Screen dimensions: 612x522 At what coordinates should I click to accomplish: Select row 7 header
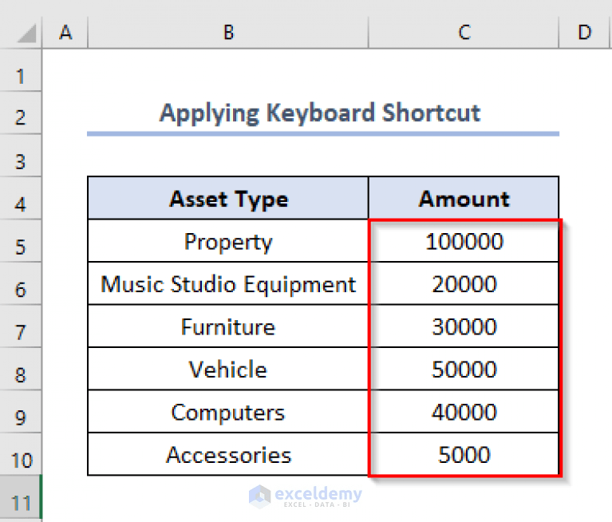click(21, 326)
